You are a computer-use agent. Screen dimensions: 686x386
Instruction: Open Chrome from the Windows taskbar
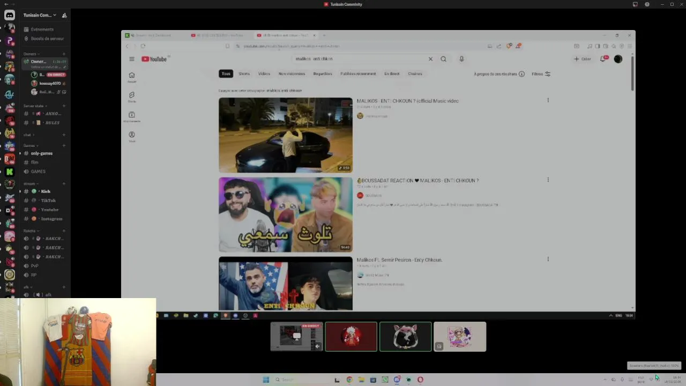click(x=349, y=380)
